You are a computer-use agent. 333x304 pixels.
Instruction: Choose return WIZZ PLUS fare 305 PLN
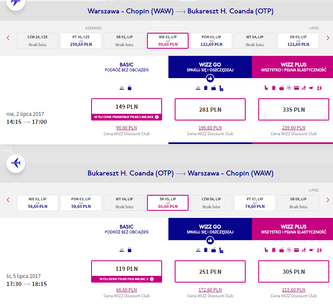(294, 271)
